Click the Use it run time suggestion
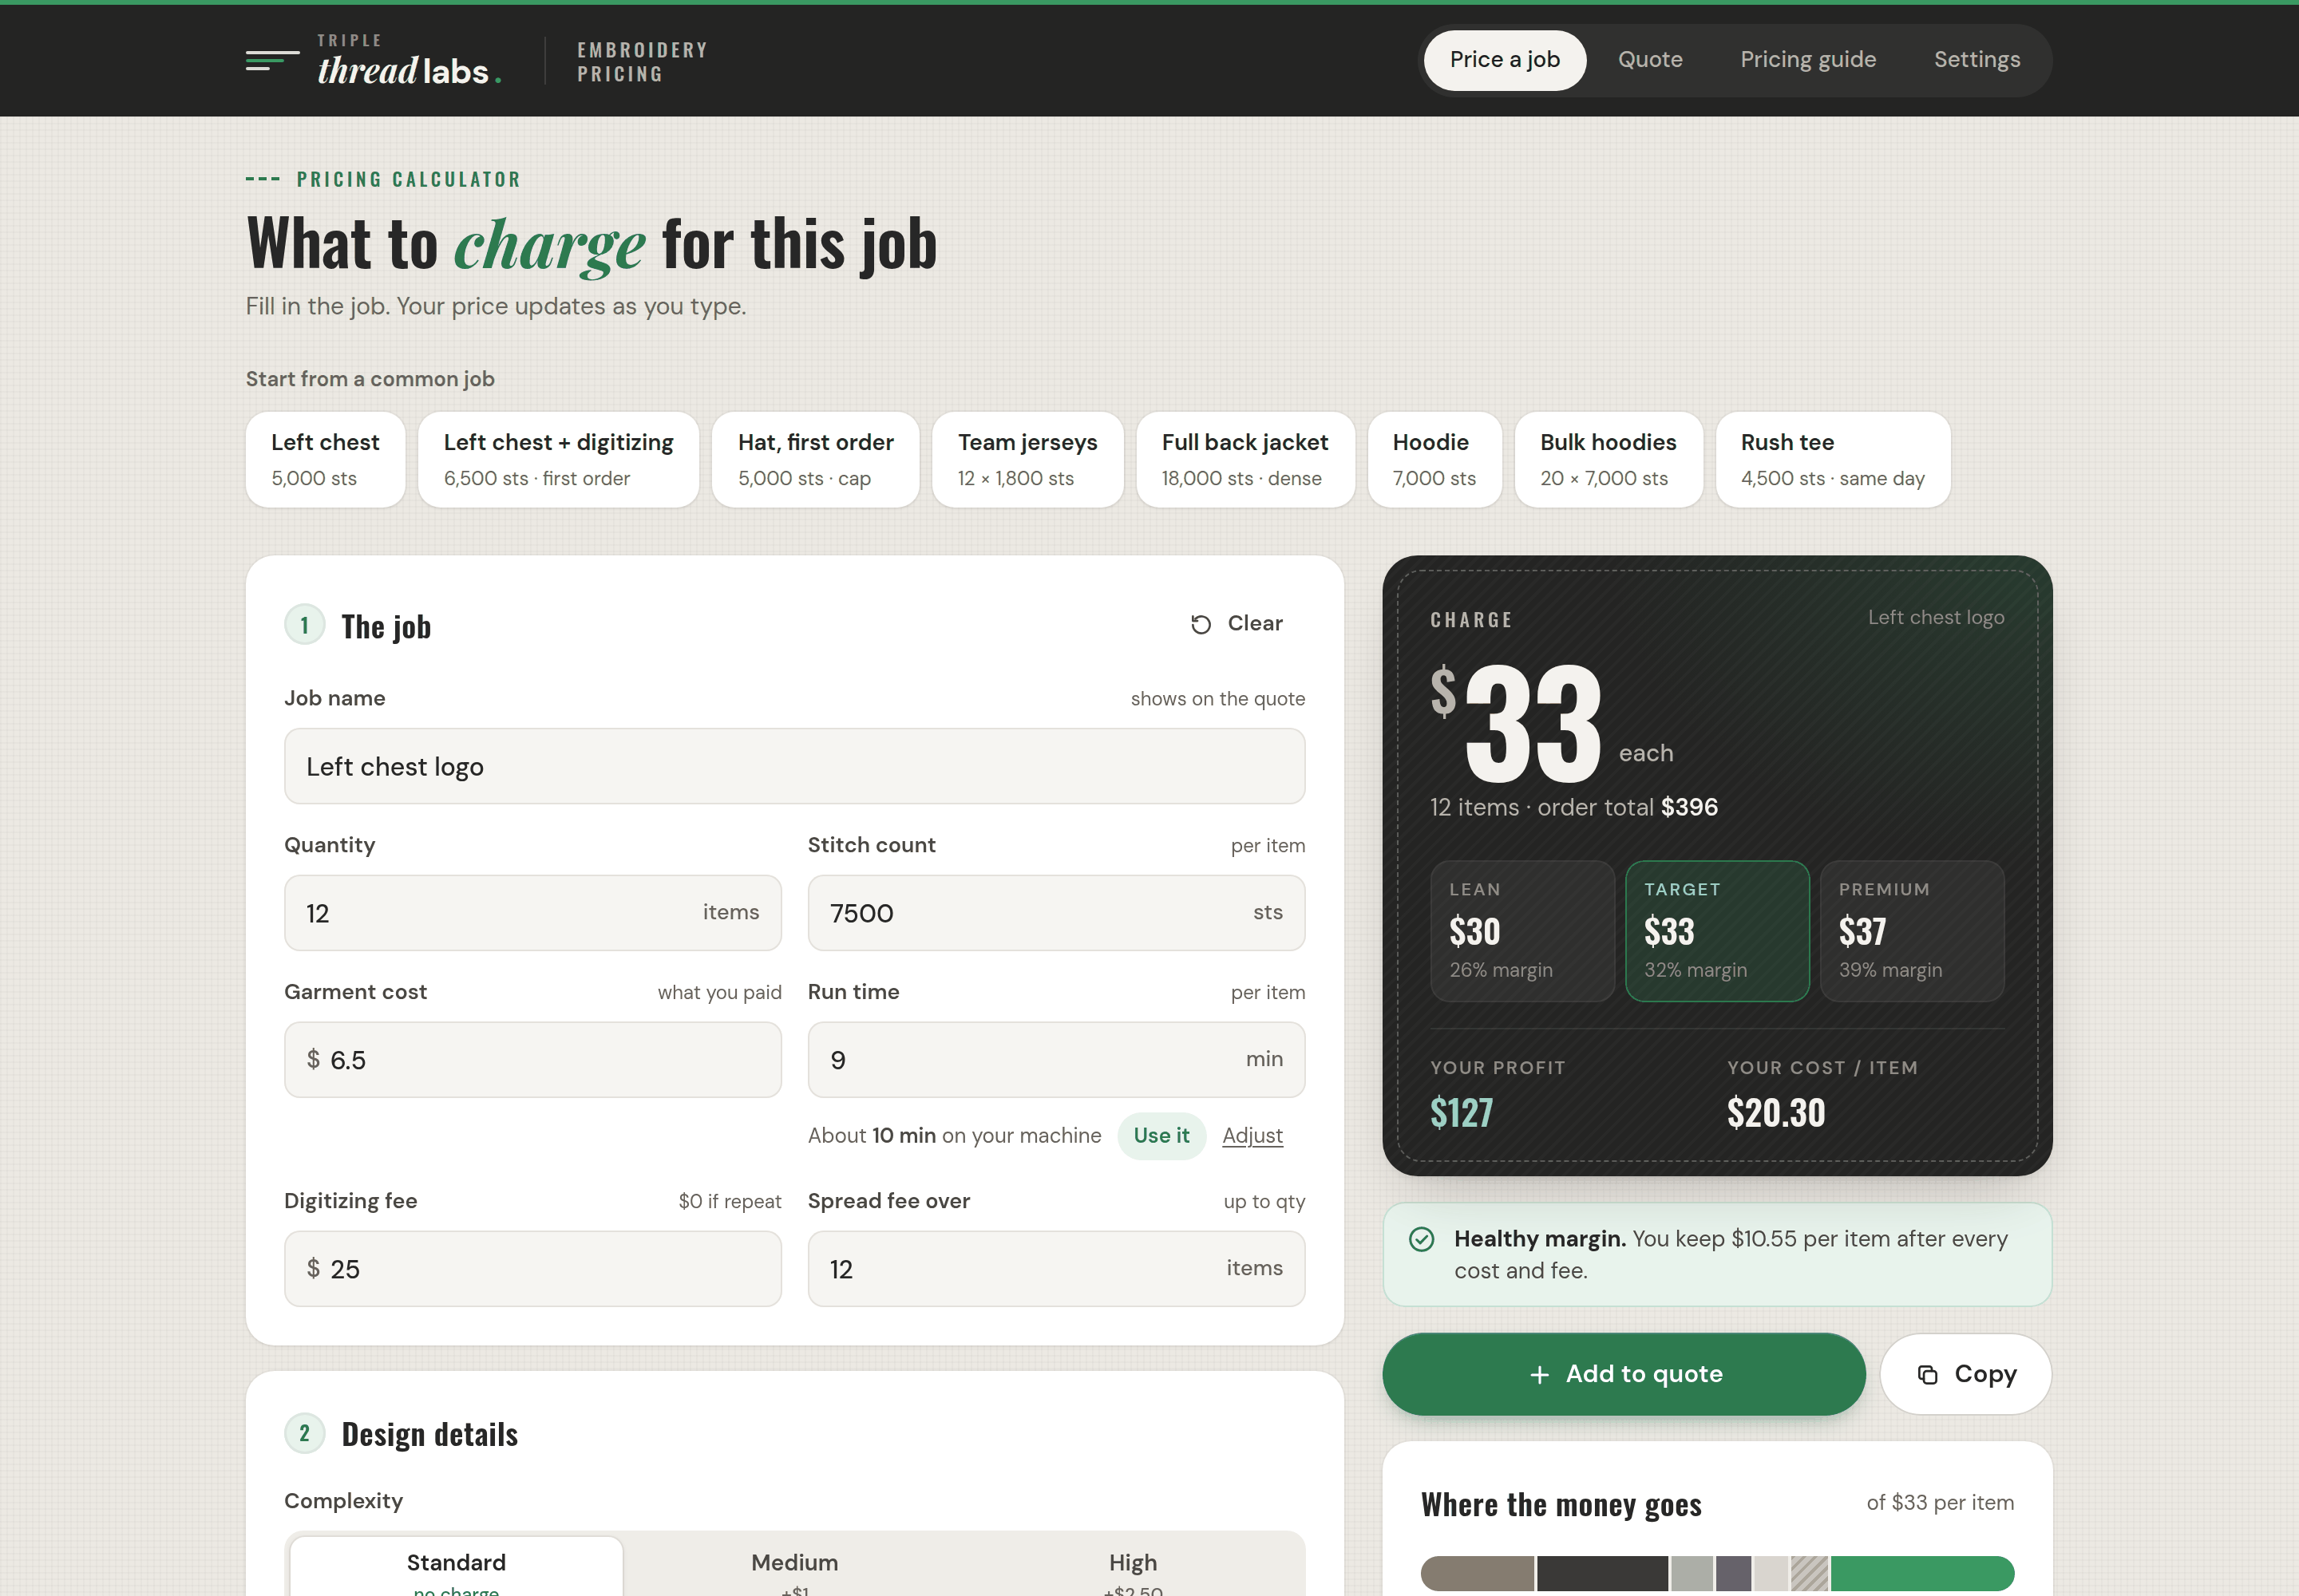Viewport: 2299px width, 1596px height. click(1161, 1136)
